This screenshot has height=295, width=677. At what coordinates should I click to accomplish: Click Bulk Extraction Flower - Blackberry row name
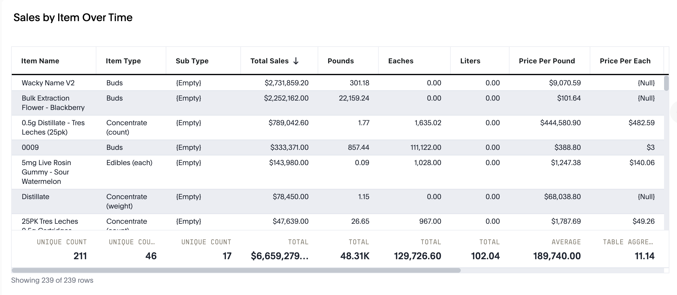pos(53,103)
